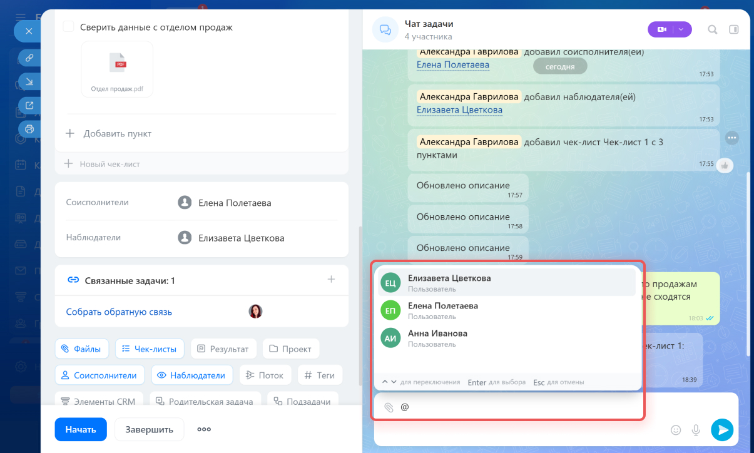Open chat search with magnifier icon

point(712,29)
